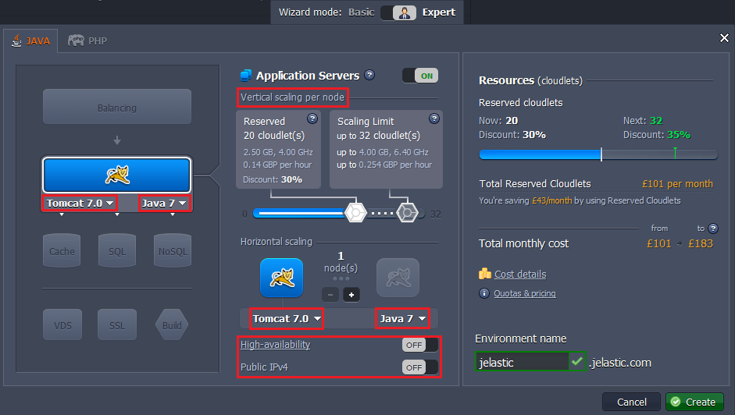Open Tomcat 7.0 dropdown in Horizontal scaling
735x415 pixels.
(x=287, y=318)
